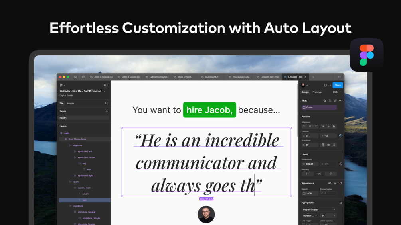This screenshot has height=225, width=401.
Task: Toggle the sidebar collapse panel icon
Action: coord(106,85)
